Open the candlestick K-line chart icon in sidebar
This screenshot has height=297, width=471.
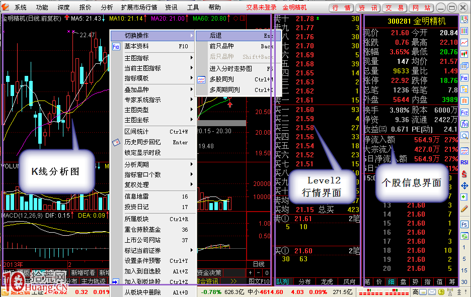point(464,54)
